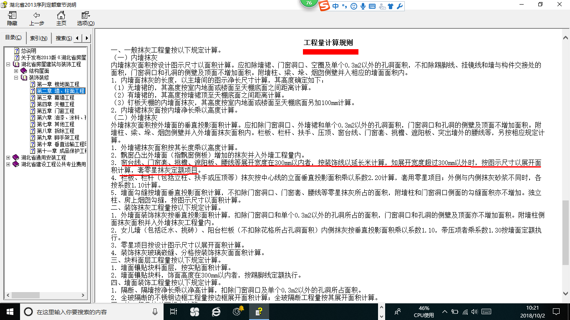Click the 隐藏 (Hide) toolbar button
The height and width of the screenshot is (320, 570).
click(12, 18)
